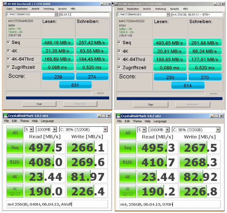This screenshot has height=213, width=227.
Task: Click the 06.04.13 comment field in left AS SSD
Action: click(84, 14)
